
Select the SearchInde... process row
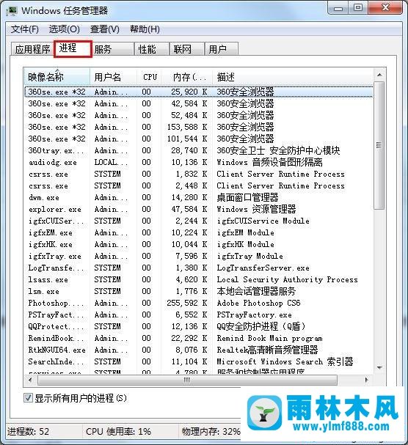click(199, 361)
